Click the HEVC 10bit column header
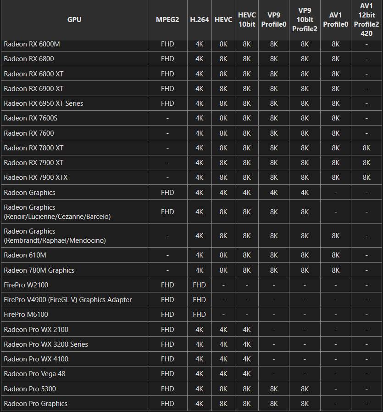The height and width of the screenshot is (412, 383). coord(247,20)
